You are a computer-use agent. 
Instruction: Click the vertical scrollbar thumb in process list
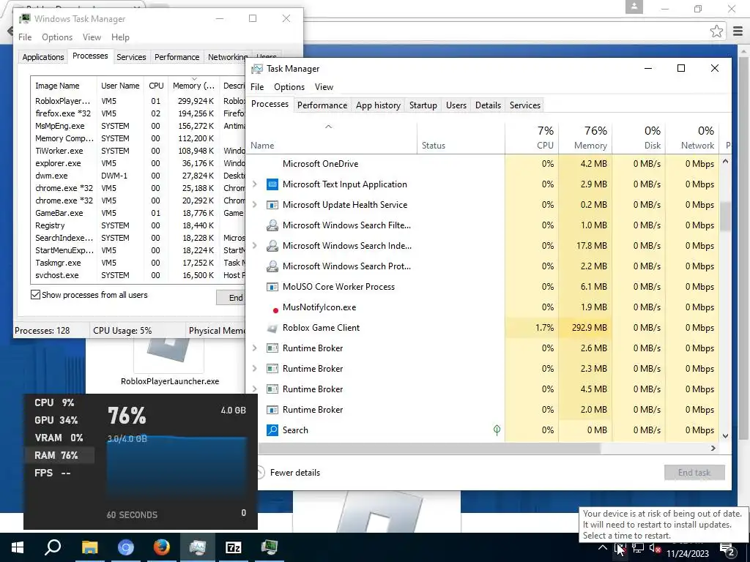(725, 217)
